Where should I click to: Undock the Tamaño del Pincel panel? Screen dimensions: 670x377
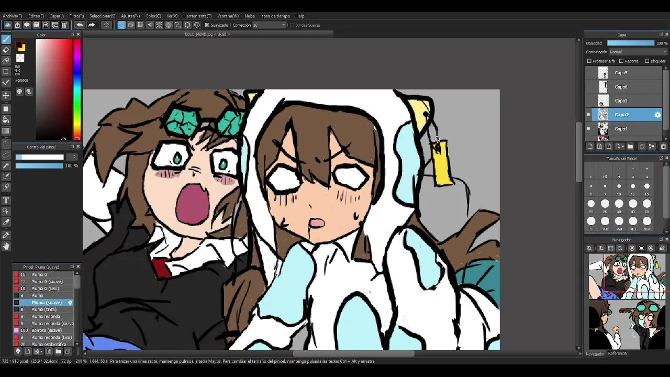(661, 158)
